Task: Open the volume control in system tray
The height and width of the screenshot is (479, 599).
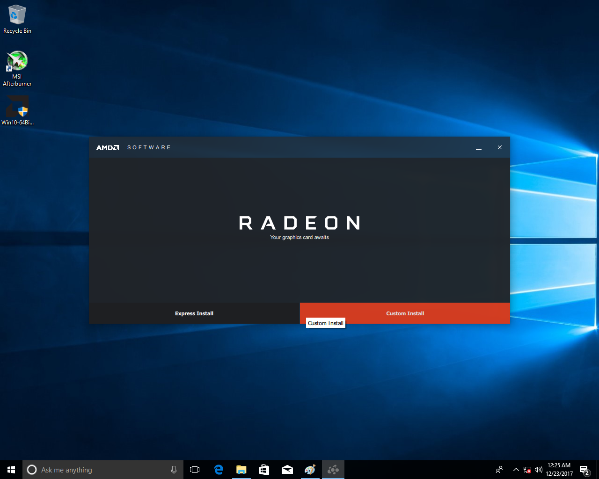Action: point(539,470)
